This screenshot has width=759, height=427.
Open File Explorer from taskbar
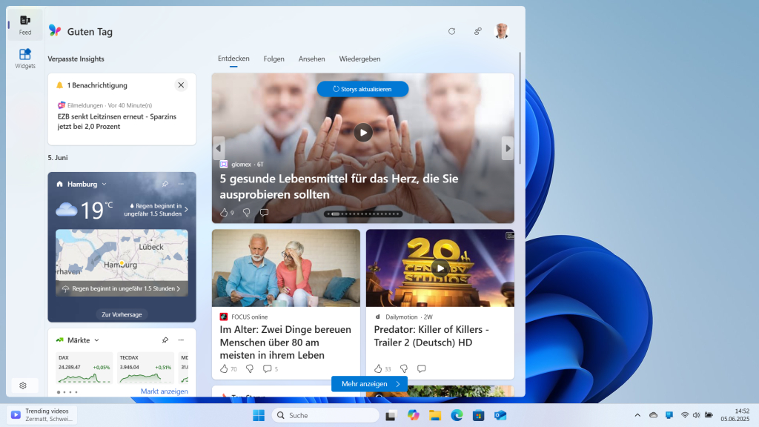pos(434,415)
